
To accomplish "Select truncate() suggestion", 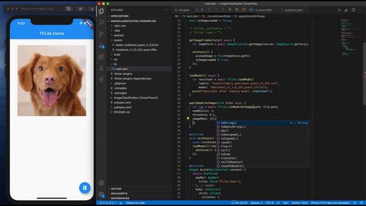I will (262, 158).
